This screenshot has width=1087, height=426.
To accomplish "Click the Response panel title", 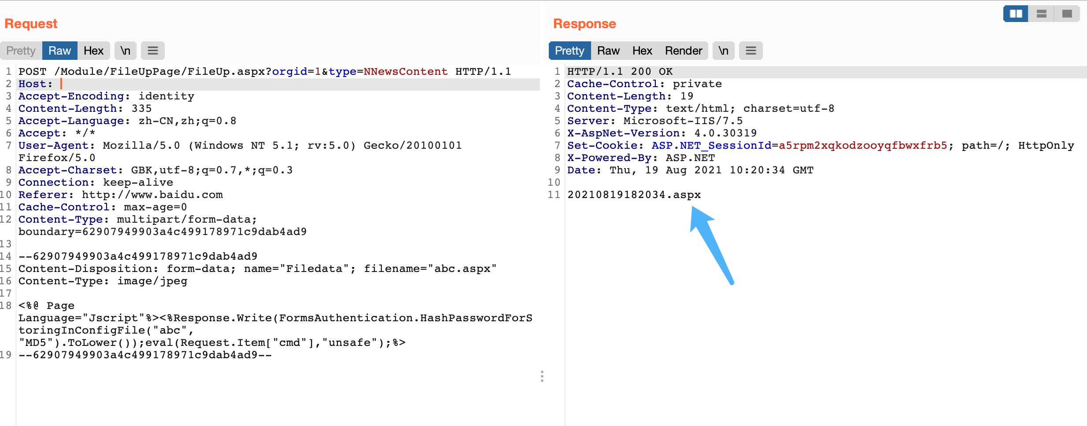I will (x=584, y=24).
